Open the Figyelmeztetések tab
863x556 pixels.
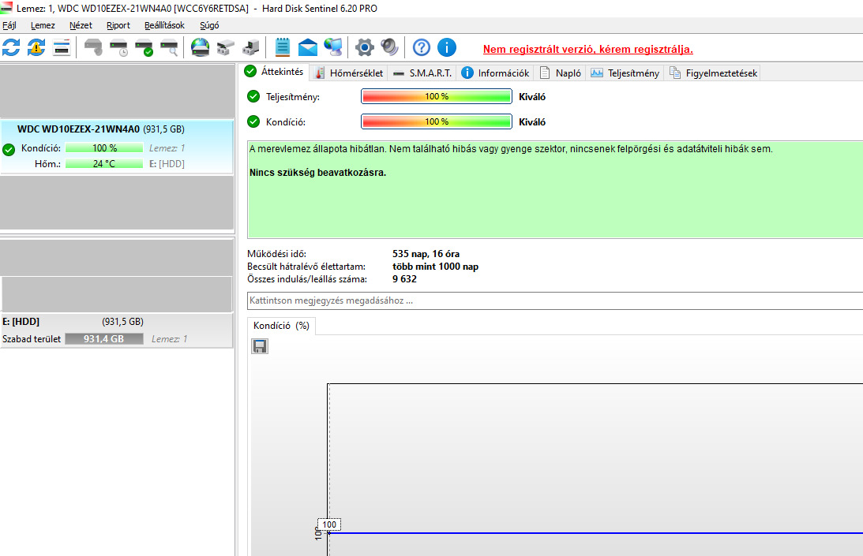tap(713, 73)
